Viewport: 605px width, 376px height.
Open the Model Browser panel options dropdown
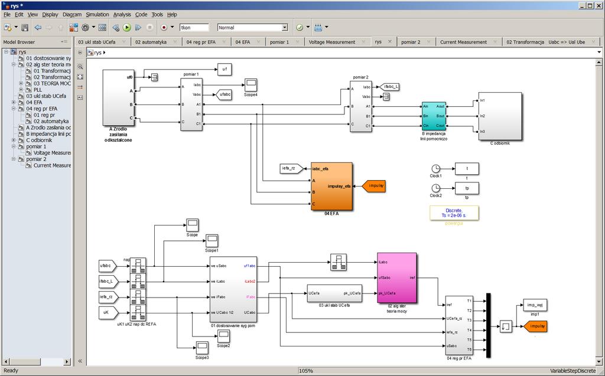point(64,42)
